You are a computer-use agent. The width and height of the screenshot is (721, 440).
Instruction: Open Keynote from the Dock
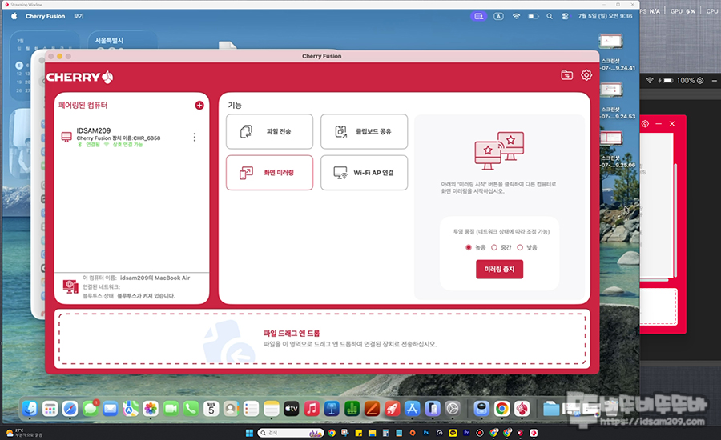pos(332,408)
